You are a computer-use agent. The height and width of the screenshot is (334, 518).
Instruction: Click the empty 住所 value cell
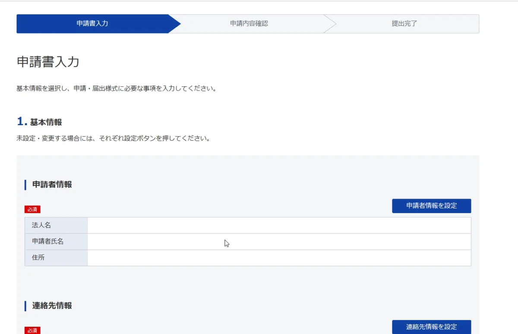[x=279, y=258]
